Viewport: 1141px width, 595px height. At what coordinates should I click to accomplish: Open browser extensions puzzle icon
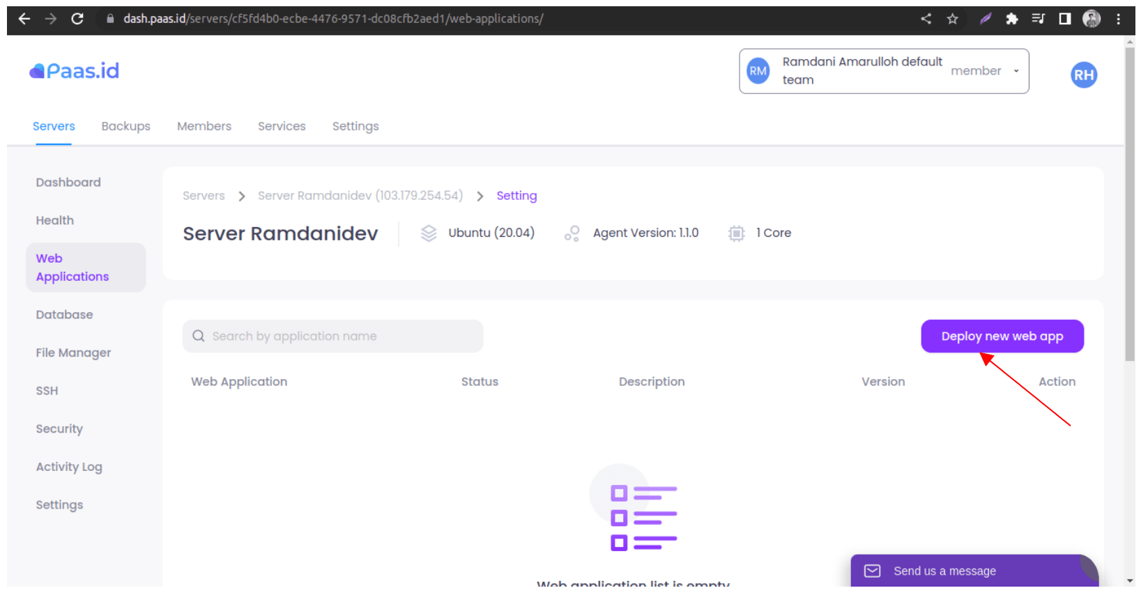pos(1011,19)
